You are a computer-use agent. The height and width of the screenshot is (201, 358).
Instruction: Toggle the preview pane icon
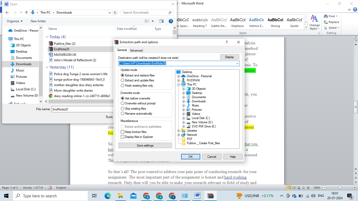tap(161, 21)
